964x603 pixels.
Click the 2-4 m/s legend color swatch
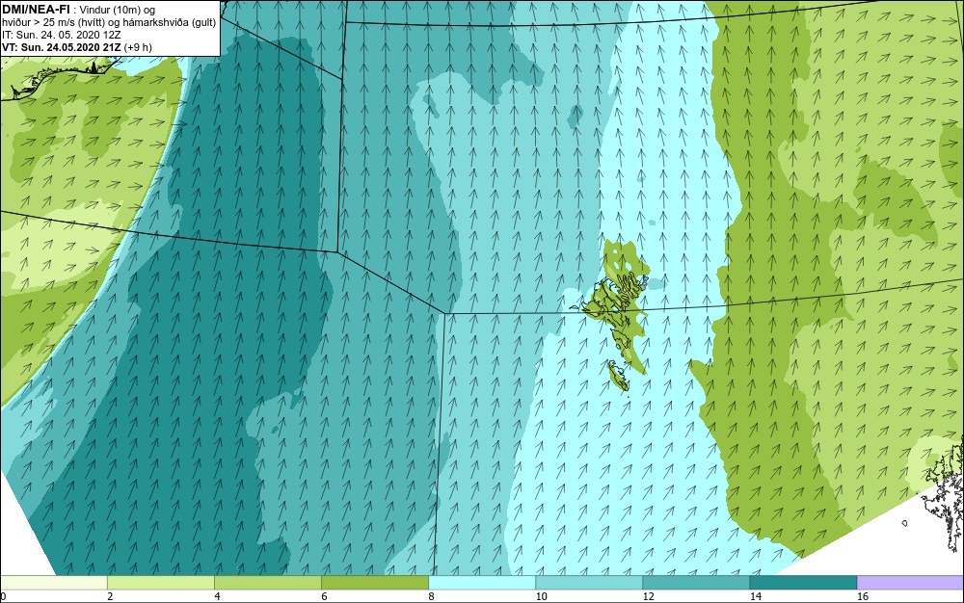click(x=160, y=583)
